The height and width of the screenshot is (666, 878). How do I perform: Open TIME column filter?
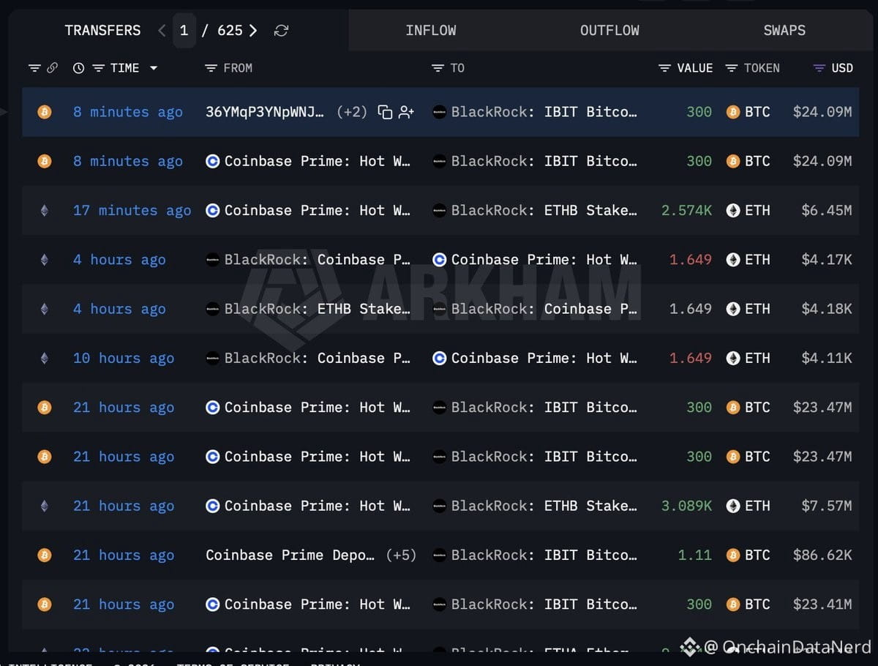pos(99,68)
